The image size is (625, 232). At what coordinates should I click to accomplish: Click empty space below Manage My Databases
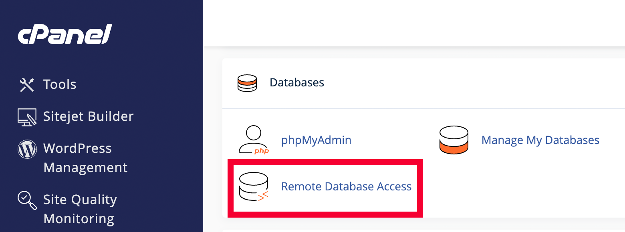(521, 188)
